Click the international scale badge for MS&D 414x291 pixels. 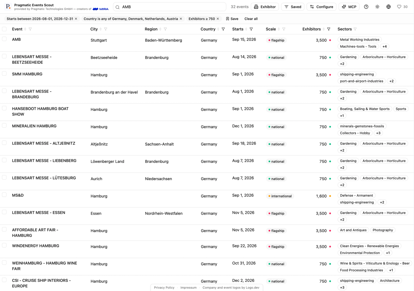tap(280, 196)
